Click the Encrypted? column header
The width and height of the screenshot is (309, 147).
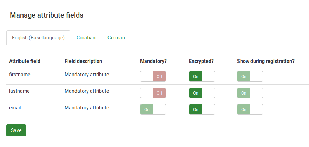point(201,61)
